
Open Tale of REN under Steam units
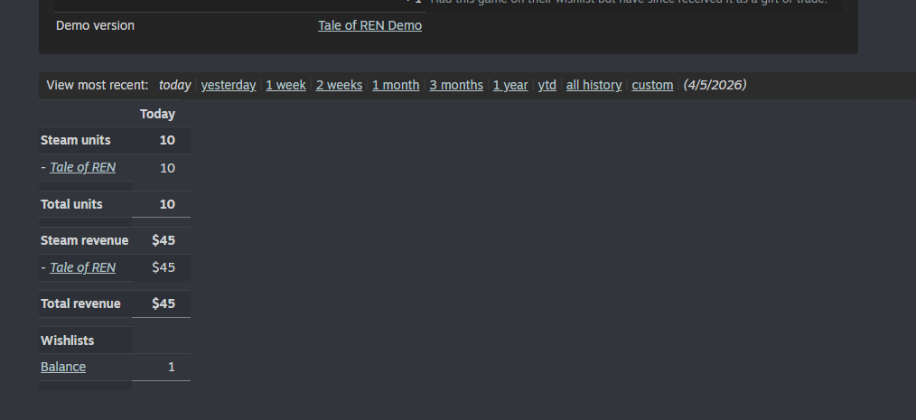coord(82,168)
